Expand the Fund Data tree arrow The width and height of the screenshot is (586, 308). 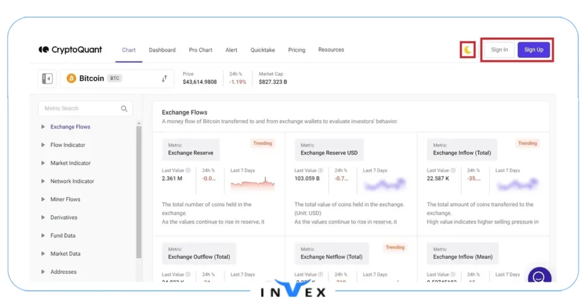click(x=43, y=235)
